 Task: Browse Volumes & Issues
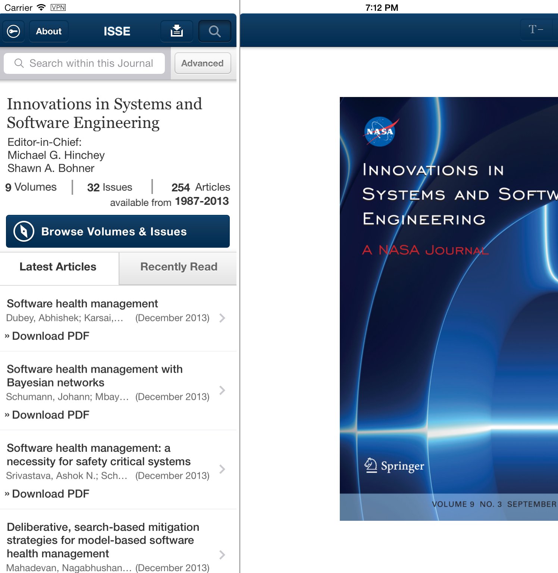pyautogui.click(x=118, y=231)
